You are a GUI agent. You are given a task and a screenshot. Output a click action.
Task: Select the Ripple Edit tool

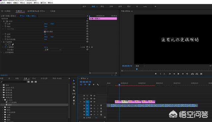(x=74, y=87)
